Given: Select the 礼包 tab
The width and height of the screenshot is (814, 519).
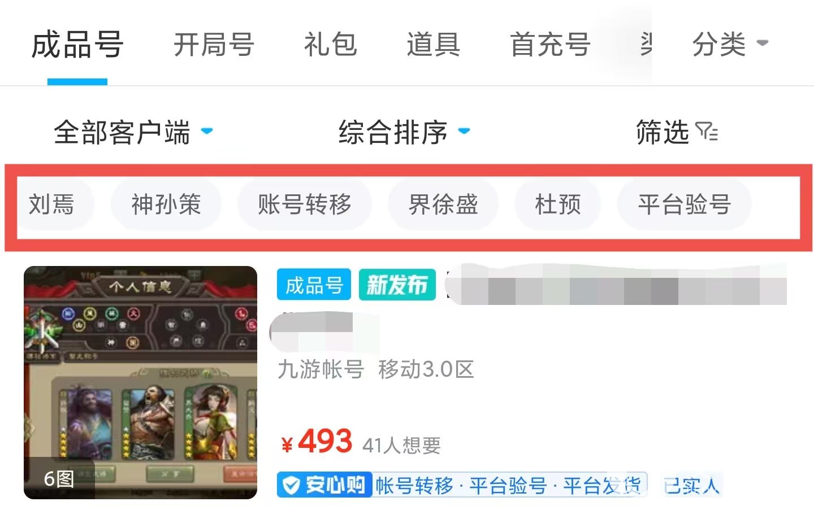Looking at the screenshot, I should [x=331, y=45].
